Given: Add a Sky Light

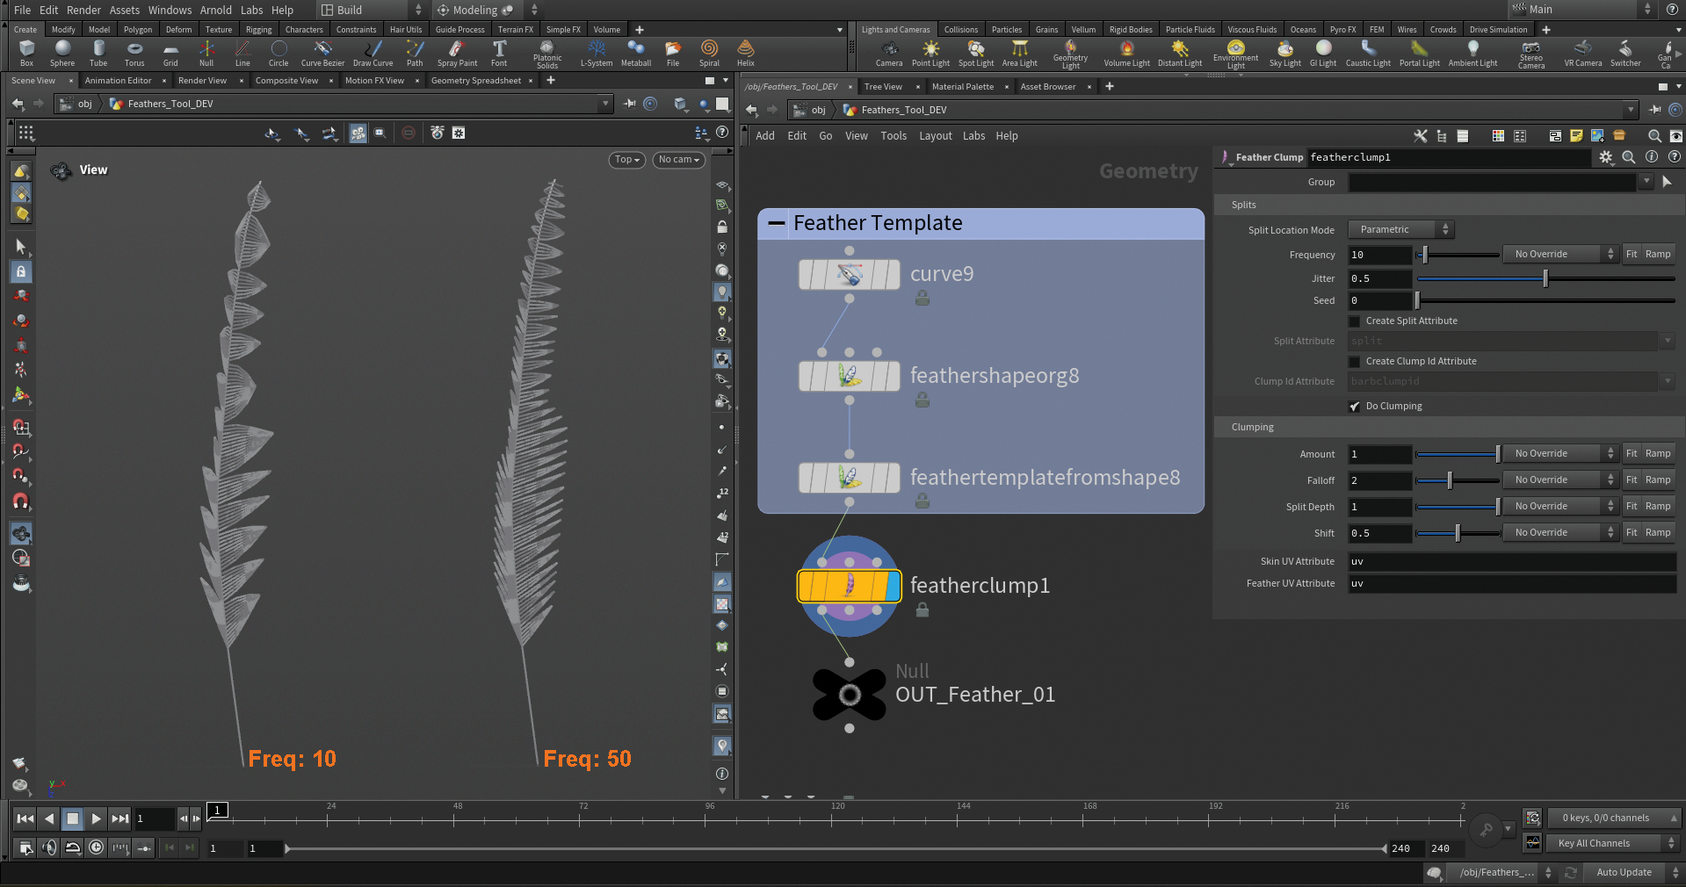Looking at the screenshot, I should pyautogui.click(x=1285, y=53).
